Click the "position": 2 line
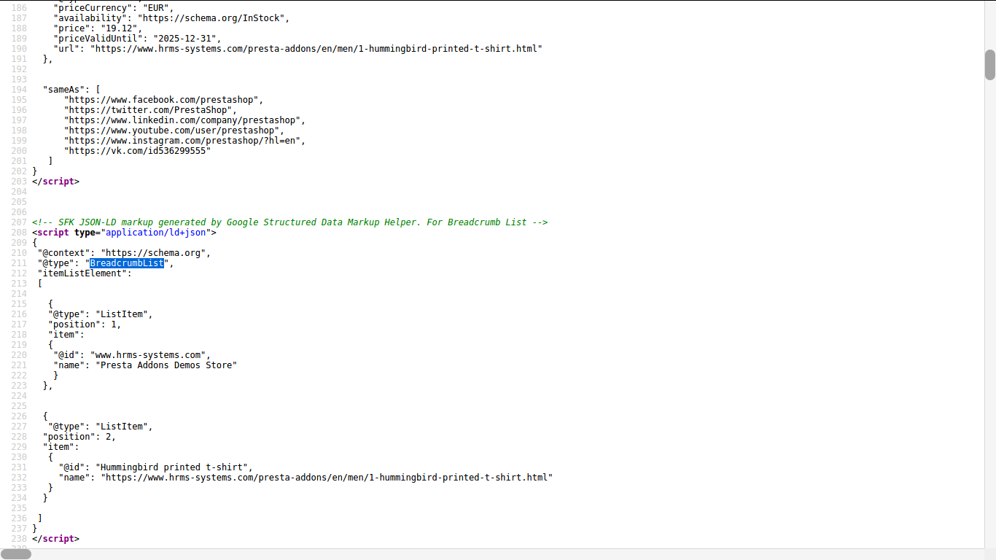 click(79, 437)
